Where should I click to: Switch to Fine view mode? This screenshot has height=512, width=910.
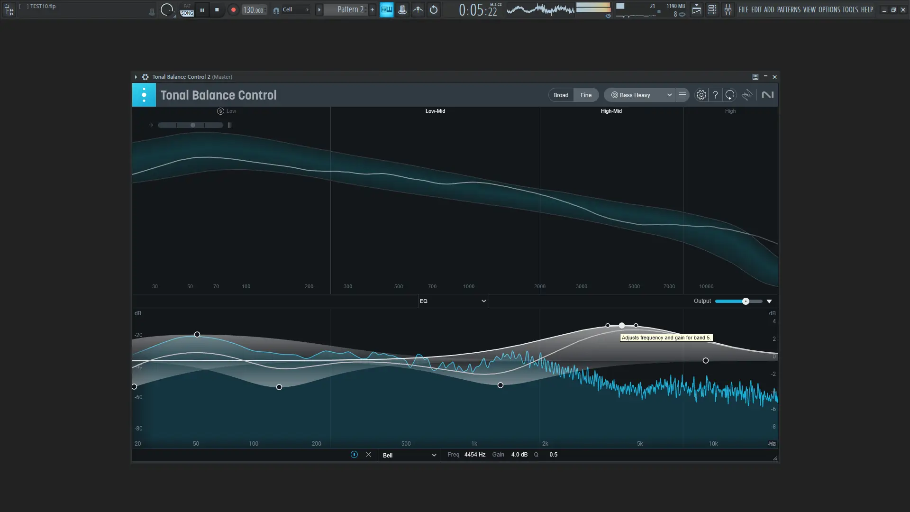(586, 95)
